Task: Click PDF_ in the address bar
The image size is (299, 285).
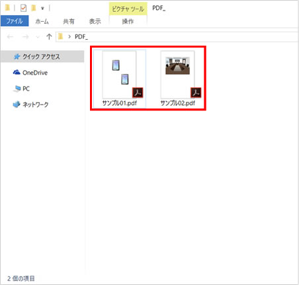Action: pyautogui.click(x=81, y=37)
